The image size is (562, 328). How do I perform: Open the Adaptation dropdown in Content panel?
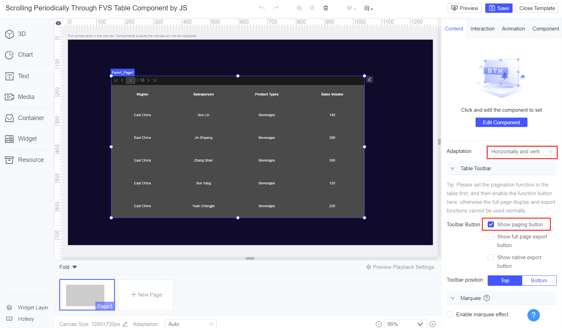coord(522,152)
